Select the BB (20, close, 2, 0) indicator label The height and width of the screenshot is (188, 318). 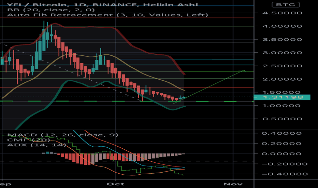(51, 10)
